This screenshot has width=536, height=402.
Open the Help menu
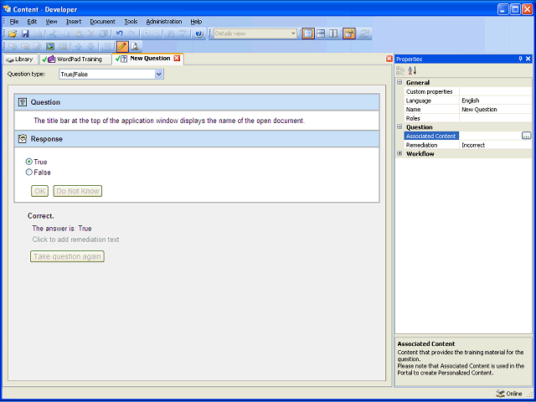pyautogui.click(x=196, y=22)
